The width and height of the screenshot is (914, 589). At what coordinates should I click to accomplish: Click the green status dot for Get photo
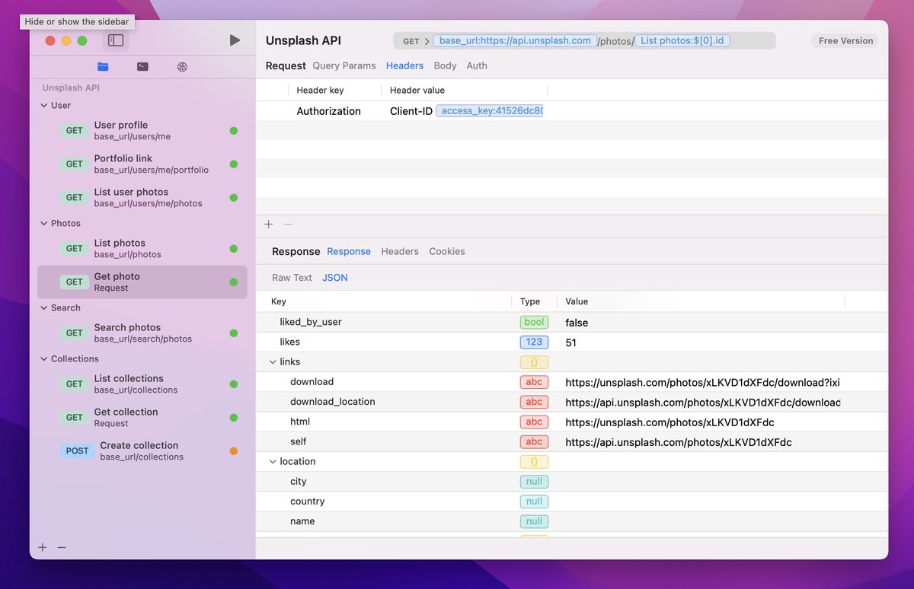[x=234, y=282]
